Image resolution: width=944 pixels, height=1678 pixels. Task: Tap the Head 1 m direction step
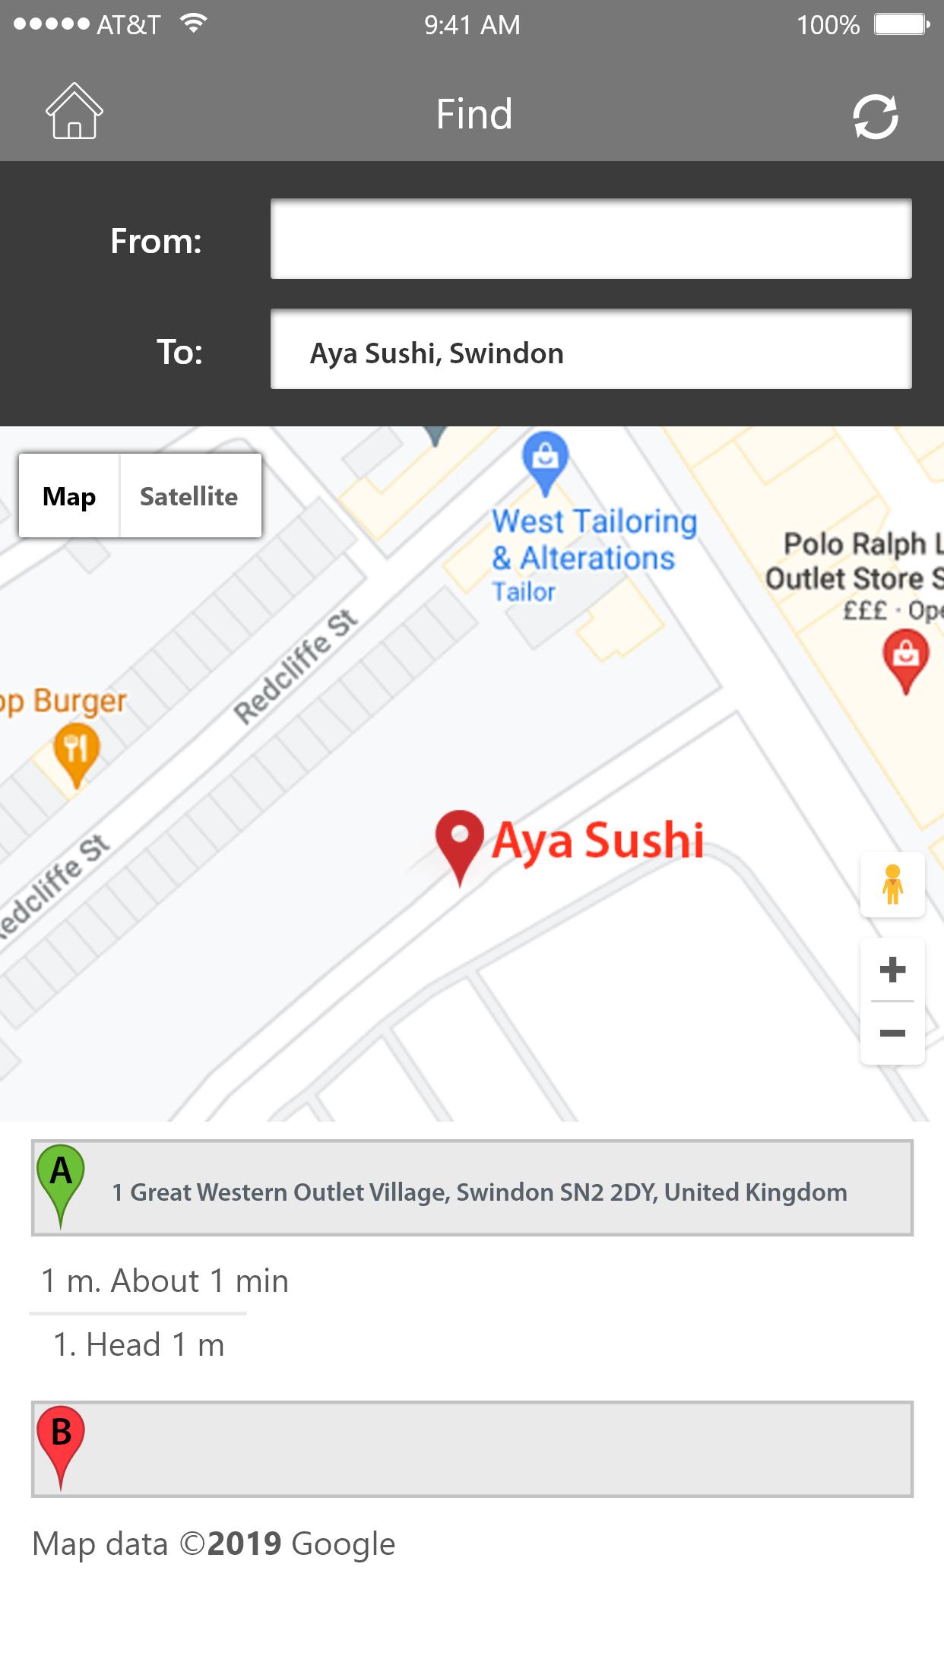[139, 1344]
